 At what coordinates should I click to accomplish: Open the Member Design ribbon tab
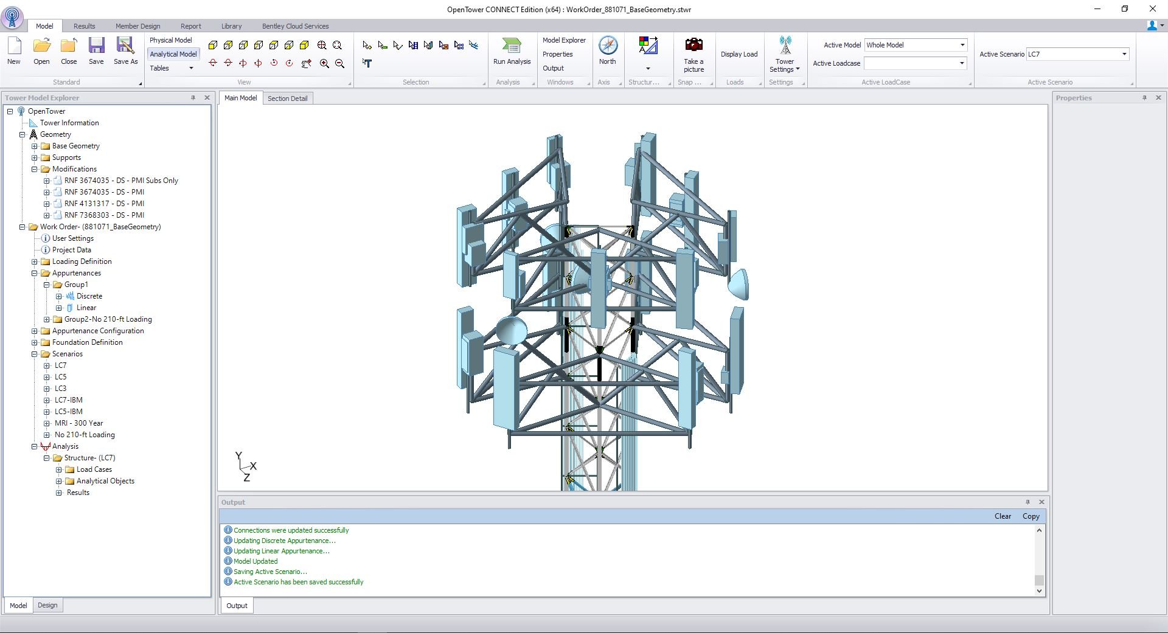[138, 26]
